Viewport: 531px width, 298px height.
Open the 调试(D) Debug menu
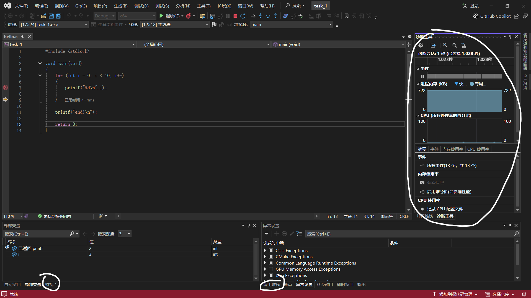point(141,6)
